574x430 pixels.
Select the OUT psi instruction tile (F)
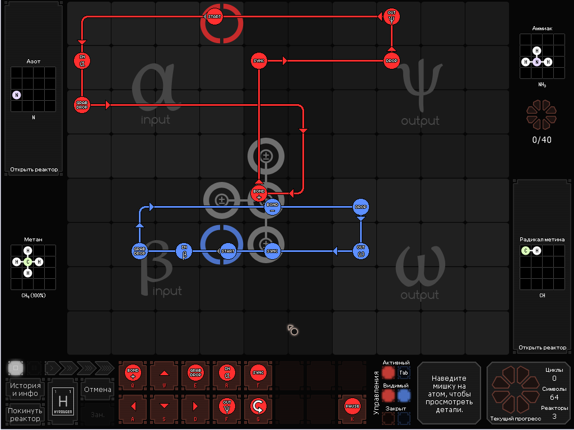click(227, 409)
